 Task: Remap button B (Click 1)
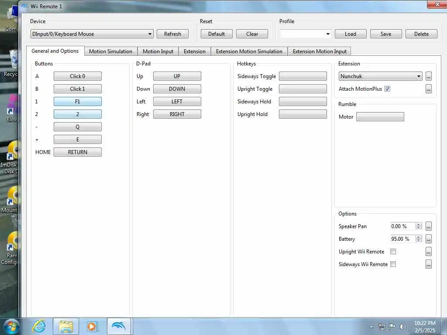click(x=78, y=89)
